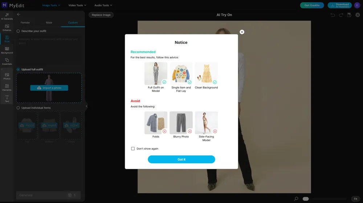Adjust the zoom slider handle
This screenshot has height=203, width=363.
[306, 199]
